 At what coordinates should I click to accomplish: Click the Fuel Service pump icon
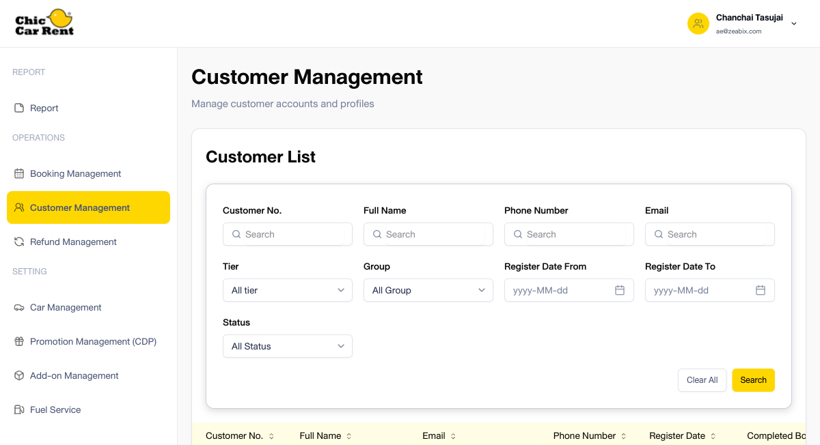tap(19, 410)
